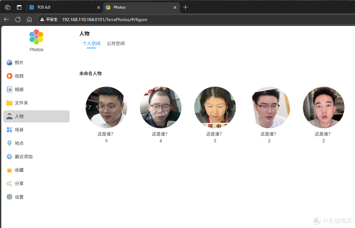
Task: Close the Photos browser tab
Action: [x=175, y=8]
